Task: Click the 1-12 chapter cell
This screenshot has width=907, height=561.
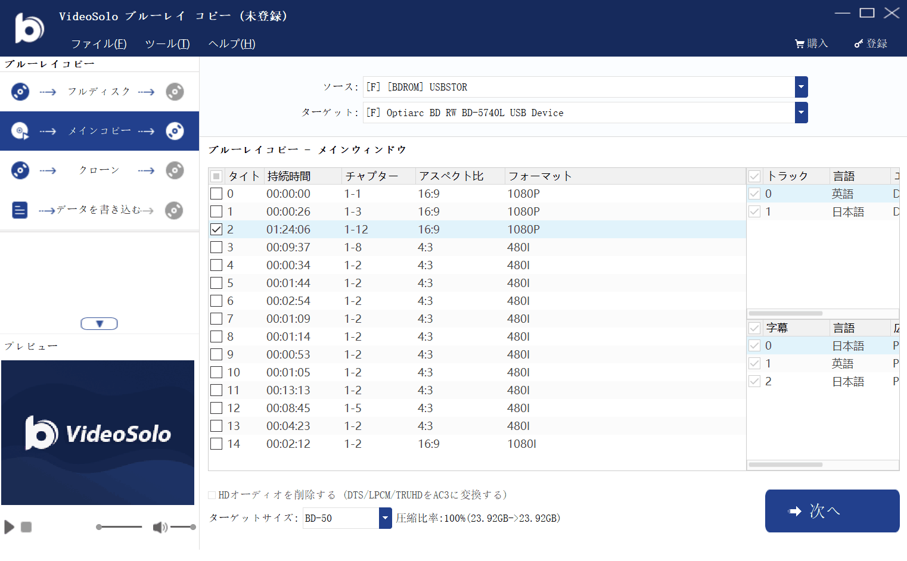Action: click(356, 229)
